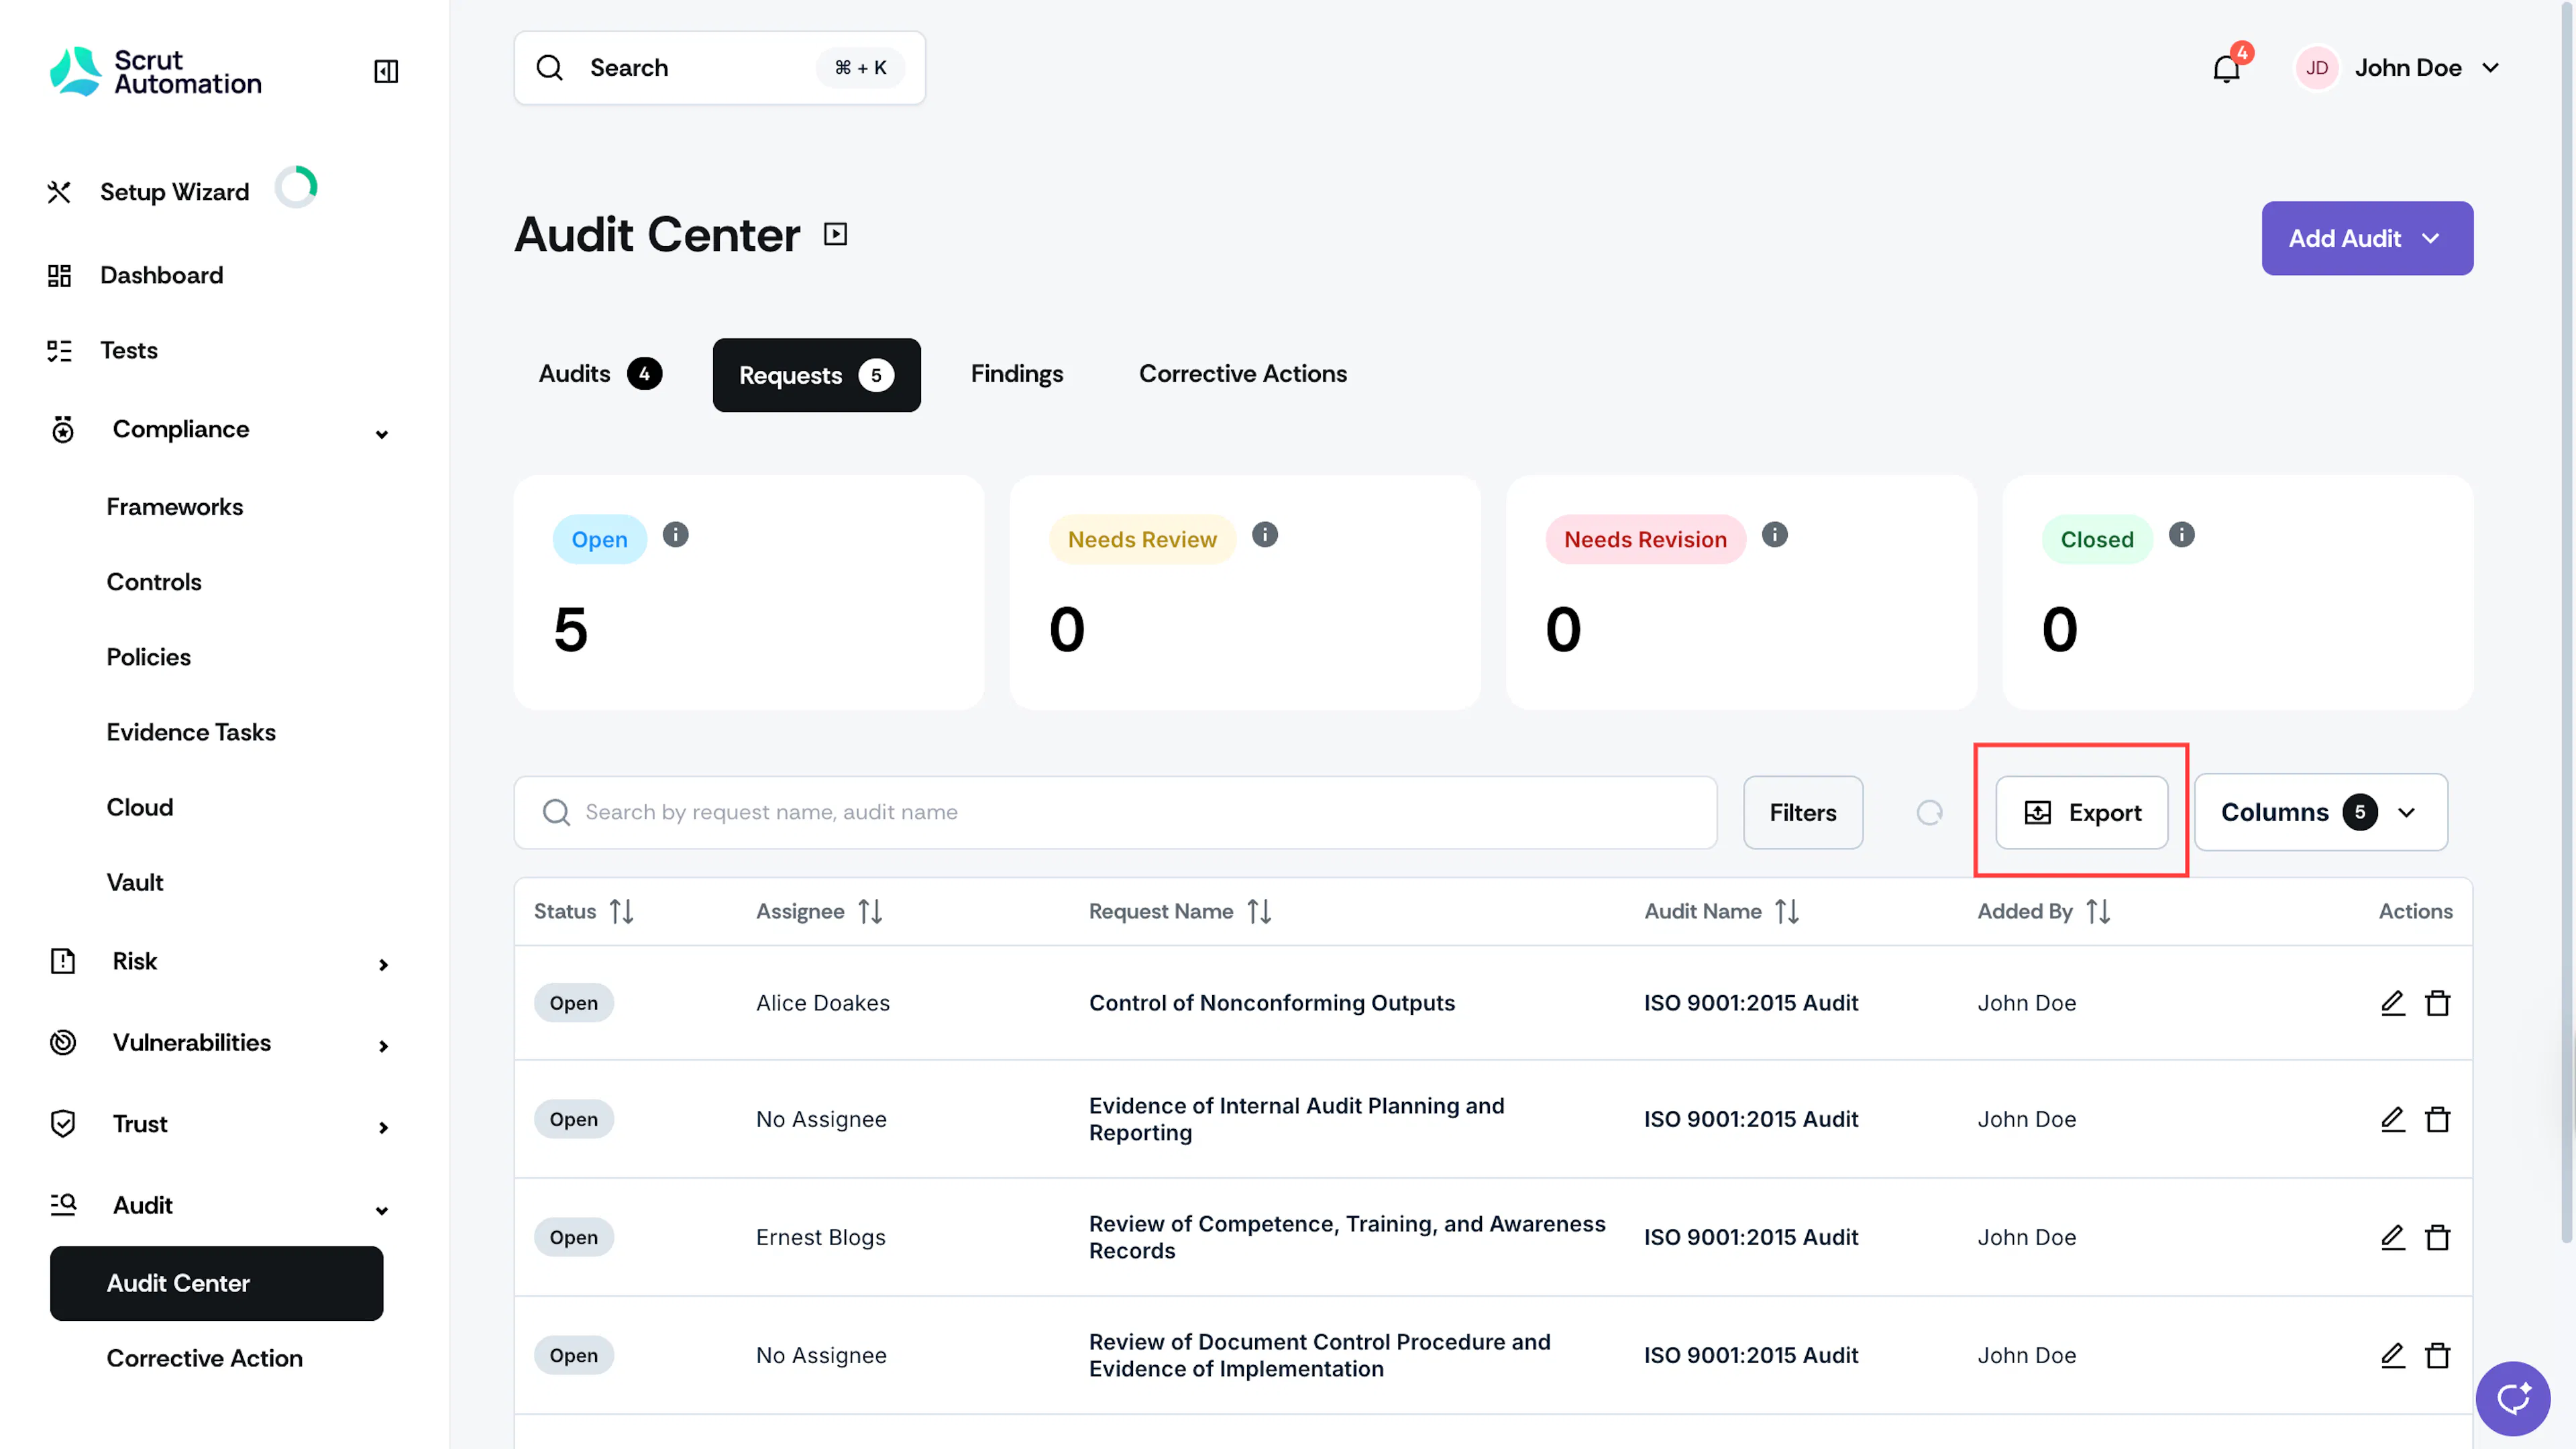Screen dimensions: 2576x1449
Task: Click the play-video icon beside Audit Center
Action: [x=835, y=234]
